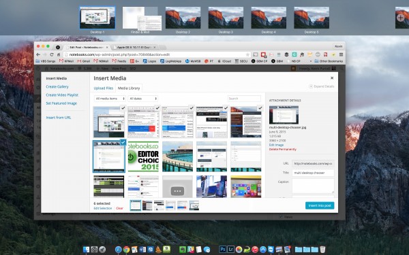The height and width of the screenshot is (255, 409).
Task: Click the browser reload icon
Action: tap(52, 54)
